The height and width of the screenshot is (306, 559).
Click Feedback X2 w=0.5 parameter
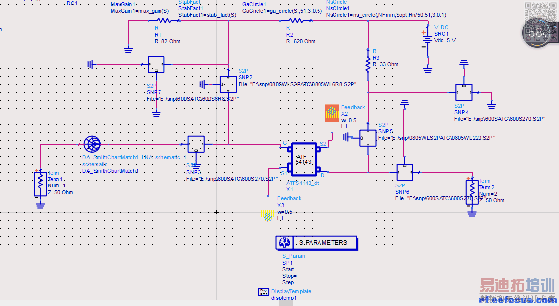[349, 120]
